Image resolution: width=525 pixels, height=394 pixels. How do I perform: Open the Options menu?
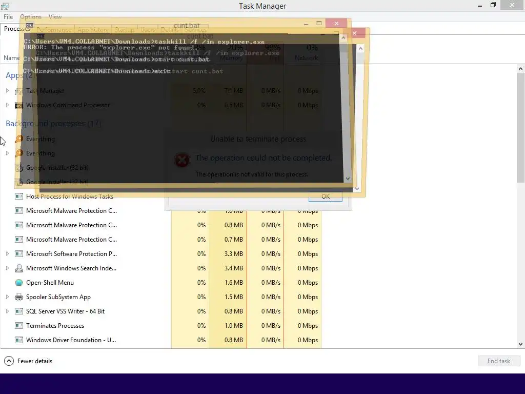(31, 17)
